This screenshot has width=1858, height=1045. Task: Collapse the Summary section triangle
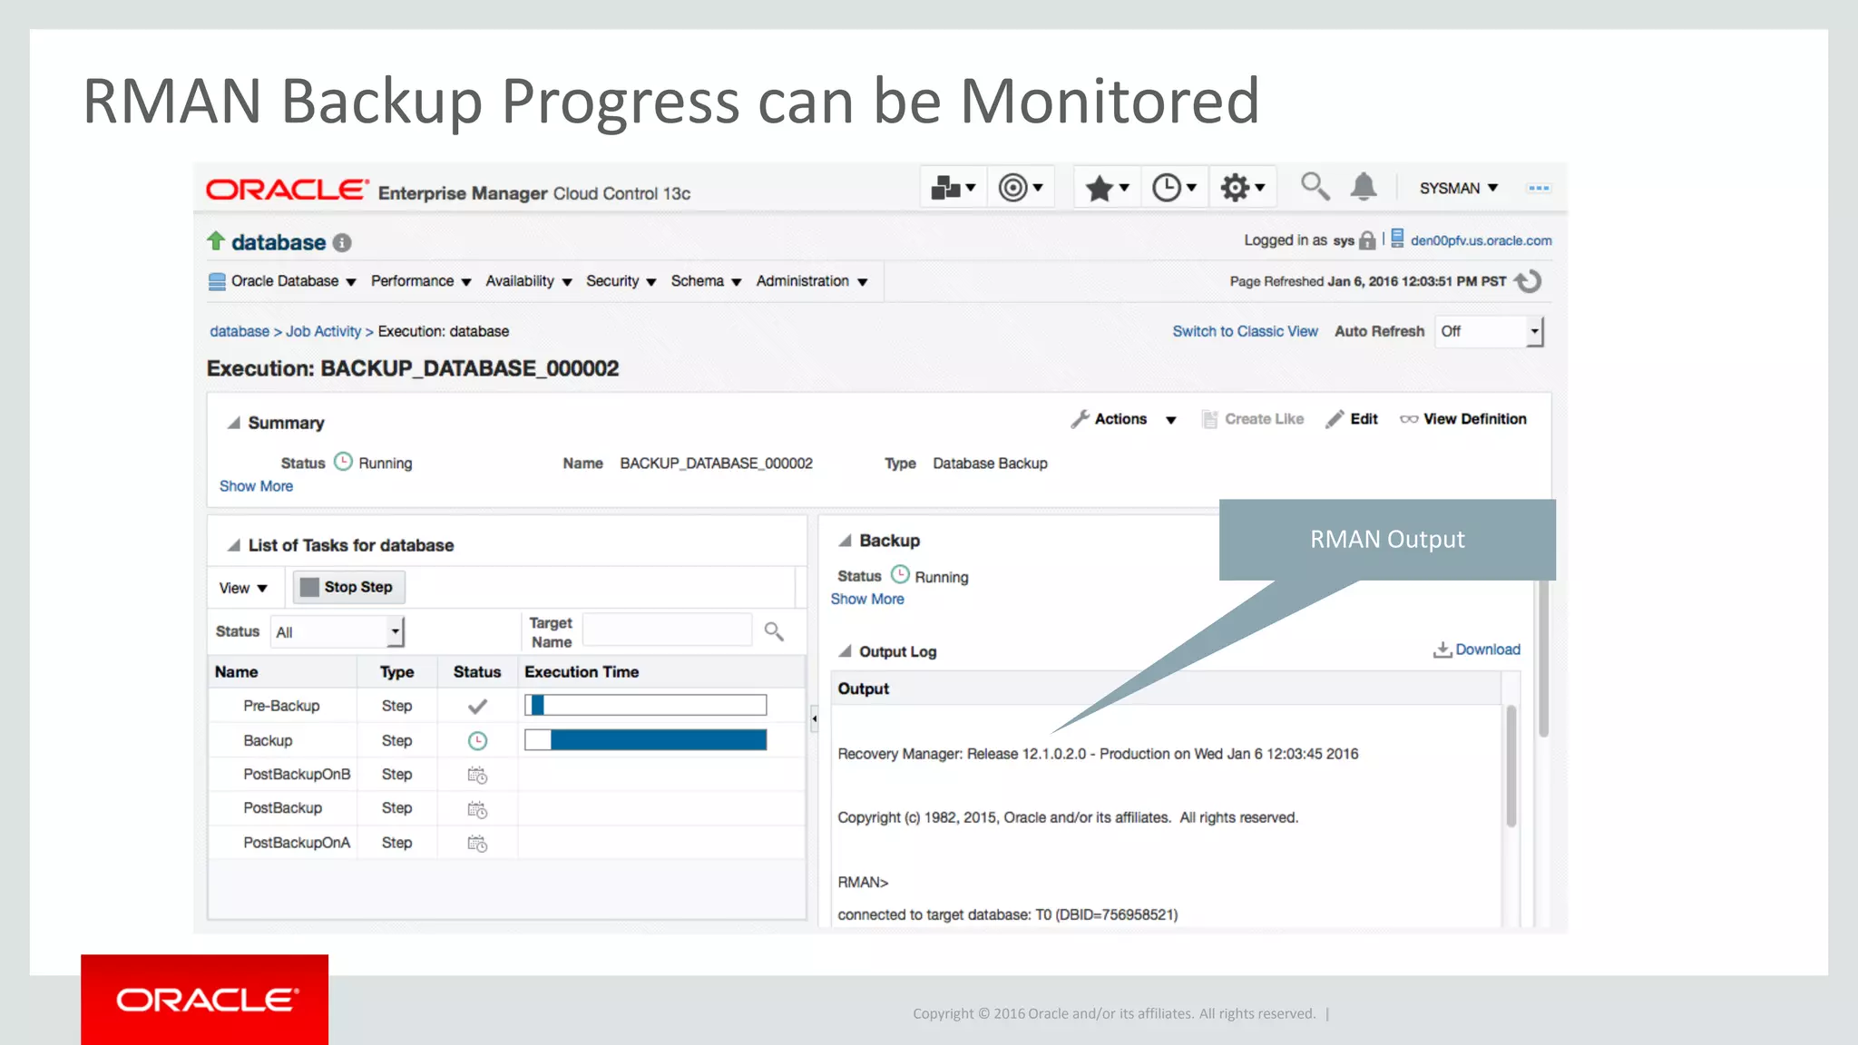234,423
